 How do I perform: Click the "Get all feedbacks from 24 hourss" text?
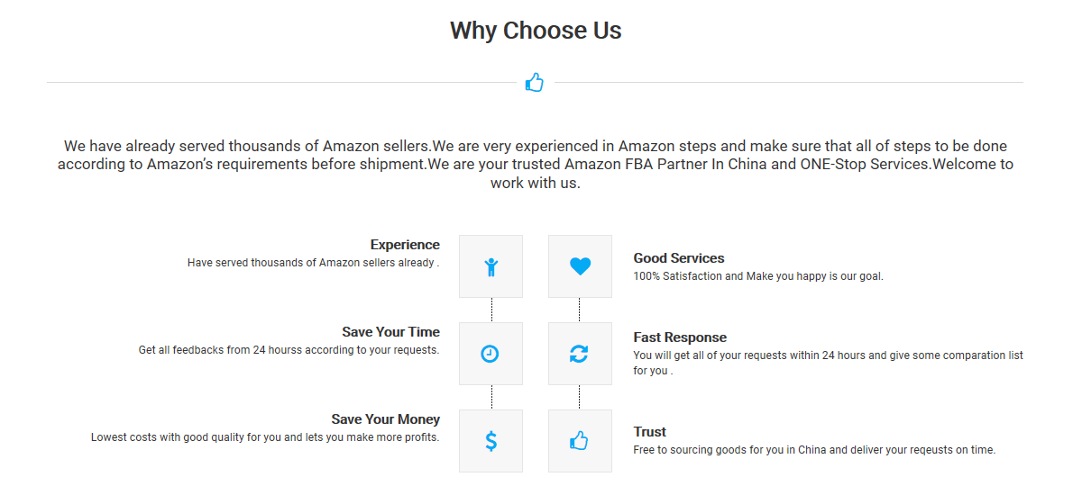289,350
